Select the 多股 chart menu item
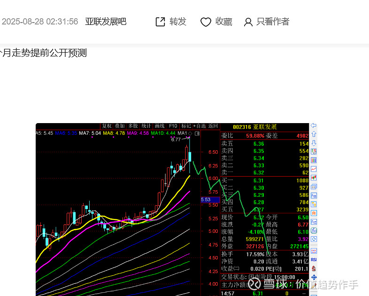 [133, 126]
